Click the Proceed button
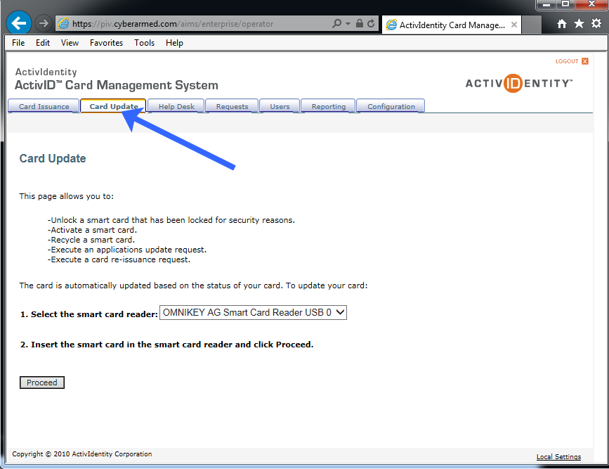 click(42, 383)
